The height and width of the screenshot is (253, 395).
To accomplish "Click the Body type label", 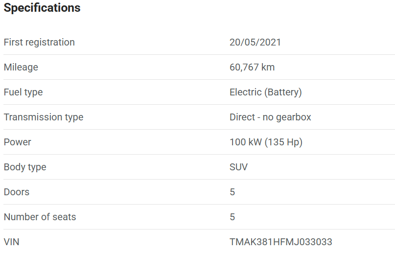I will point(25,167).
